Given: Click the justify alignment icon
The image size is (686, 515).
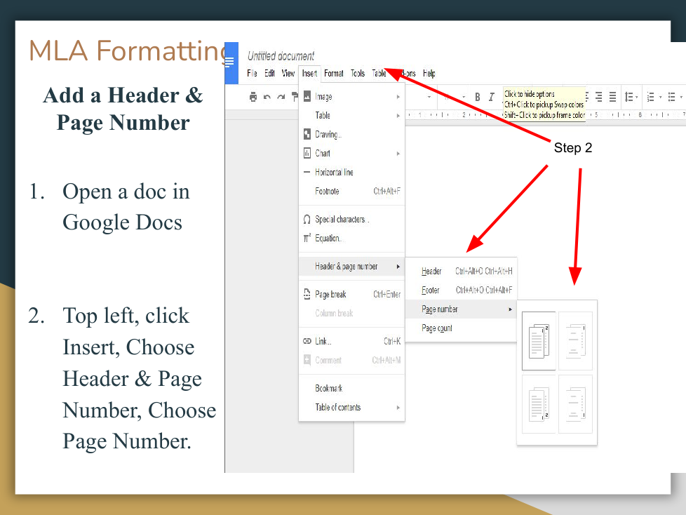Looking at the screenshot, I should pyautogui.click(x=612, y=97).
